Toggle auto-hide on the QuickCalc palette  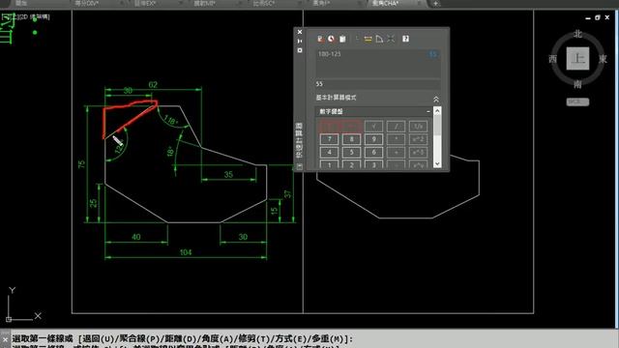300,41
